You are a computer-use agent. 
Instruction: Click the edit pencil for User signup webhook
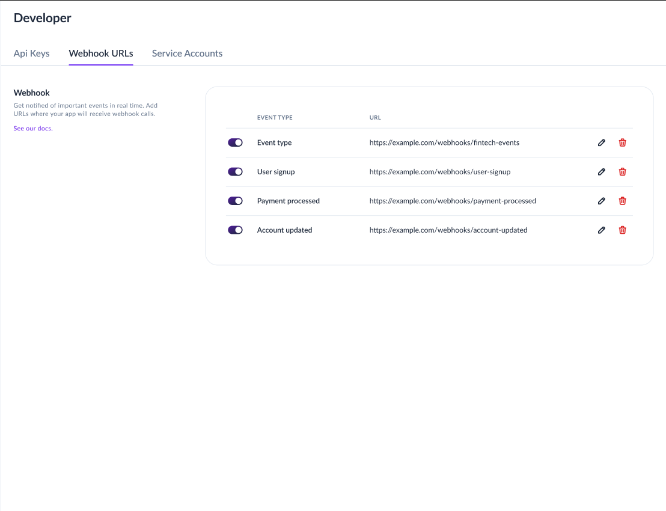pyautogui.click(x=601, y=171)
